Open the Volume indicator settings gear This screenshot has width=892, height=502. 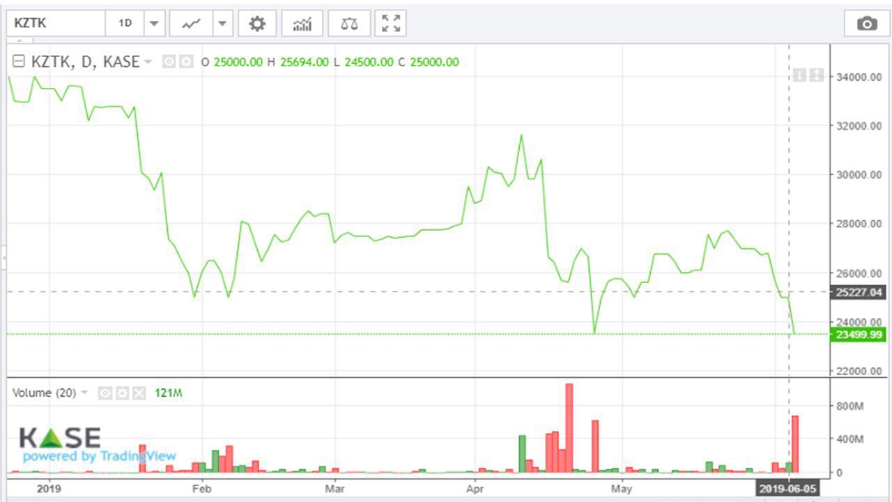point(123,393)
